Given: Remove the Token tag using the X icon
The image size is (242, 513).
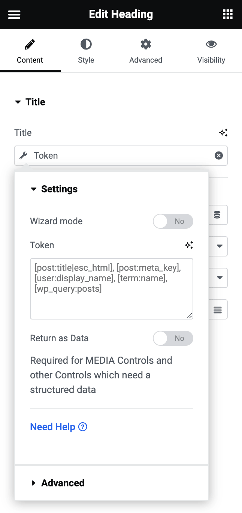Looking at the screenshot, I should pos(219,155).
